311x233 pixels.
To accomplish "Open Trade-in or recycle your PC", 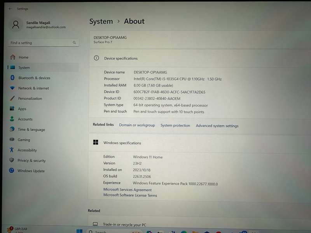I will point(199,224).
